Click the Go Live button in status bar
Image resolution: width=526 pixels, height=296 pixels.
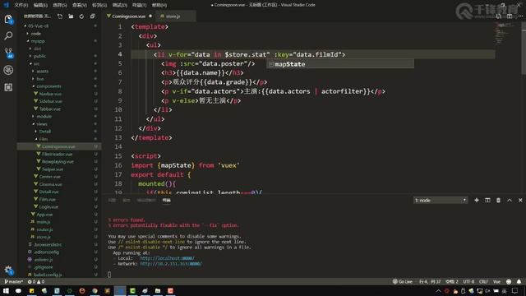pos(402,281)
